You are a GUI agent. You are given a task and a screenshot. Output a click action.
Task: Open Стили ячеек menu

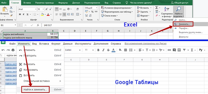[x=109, y=16]
